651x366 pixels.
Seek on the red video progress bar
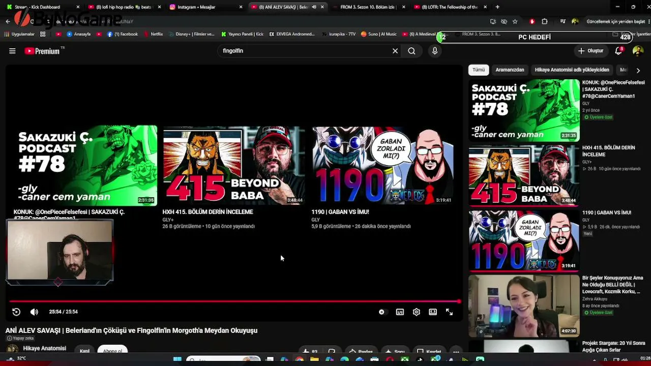pos(235,301)
